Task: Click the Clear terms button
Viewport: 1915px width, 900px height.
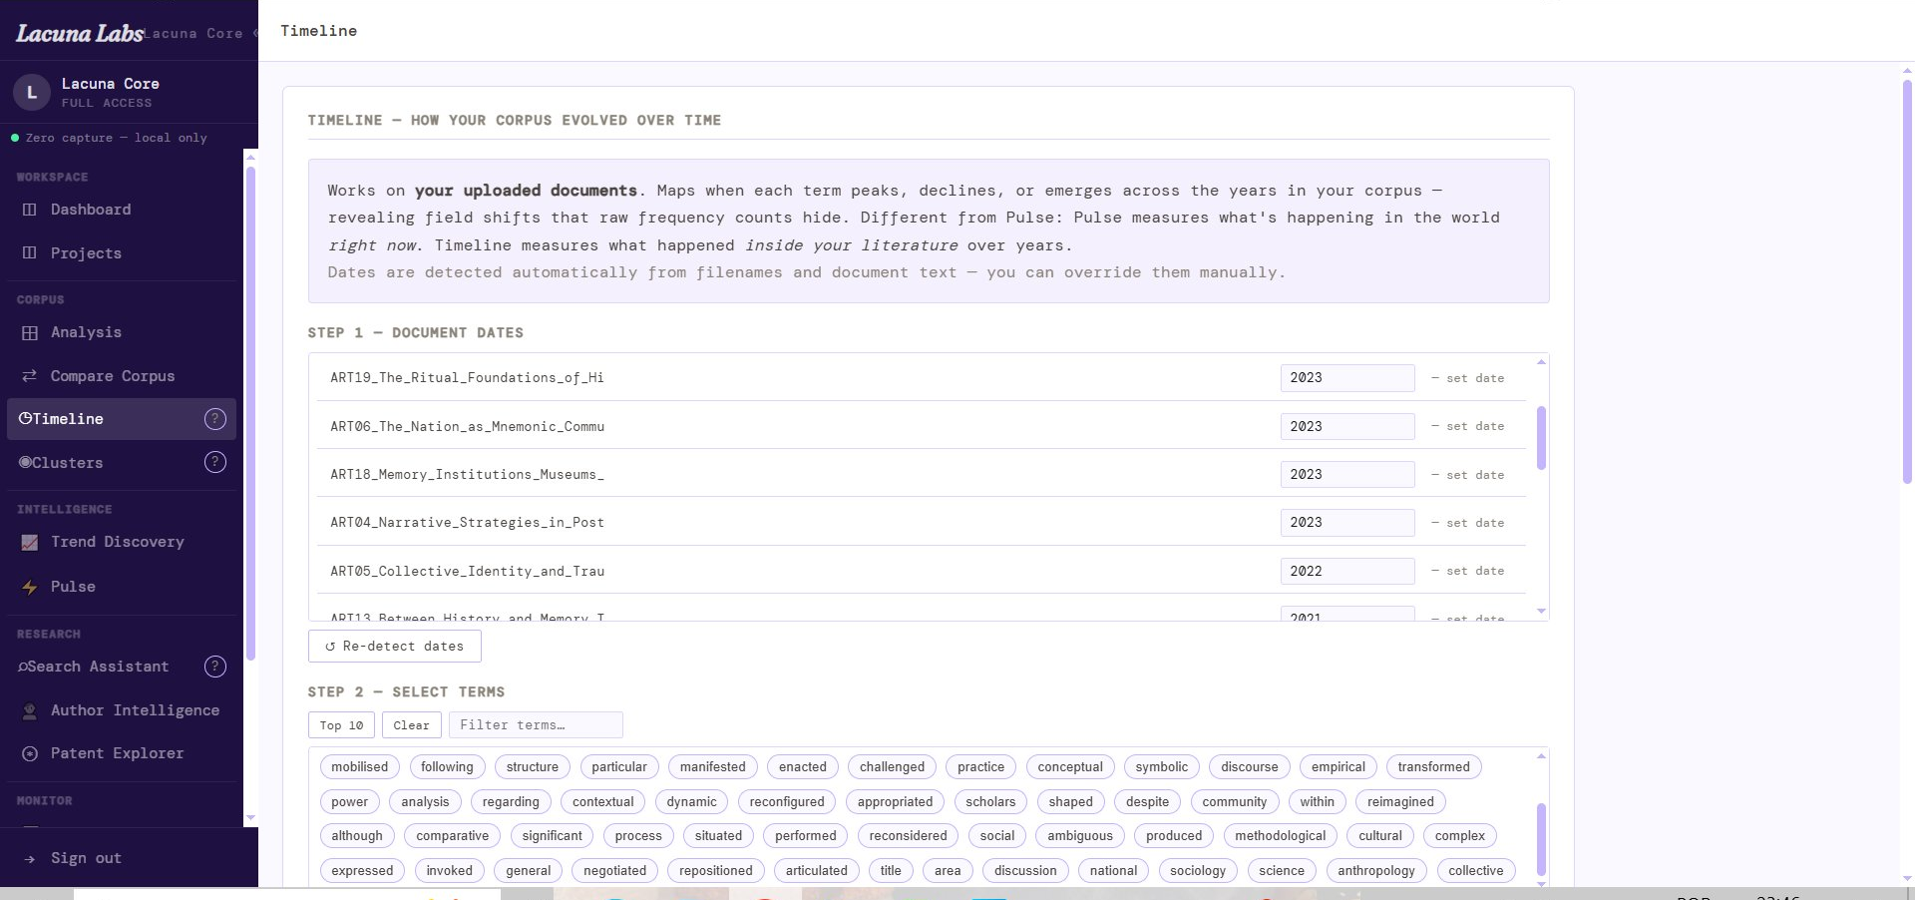Action: (x=411, y=725)
